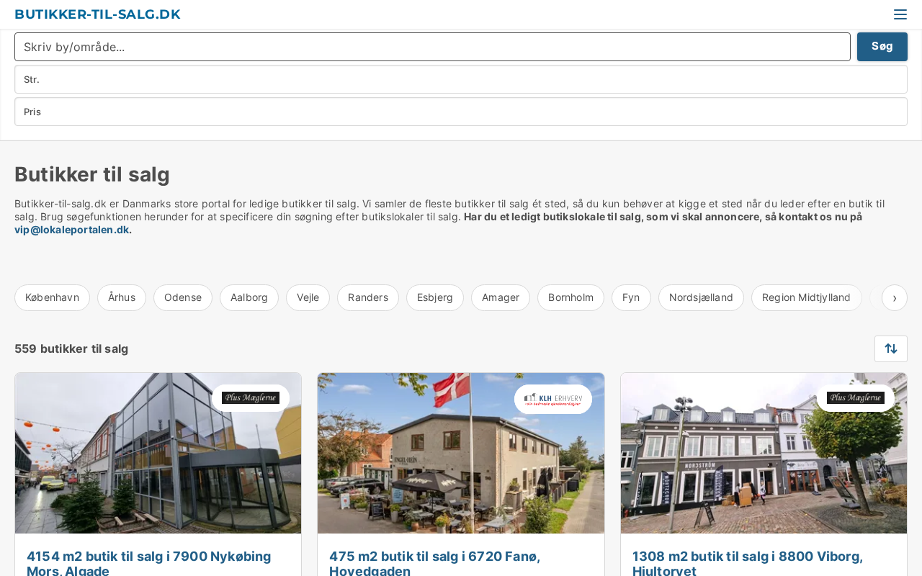Open 475 m2 butik Fanø listing title

(x=435, y=563)
